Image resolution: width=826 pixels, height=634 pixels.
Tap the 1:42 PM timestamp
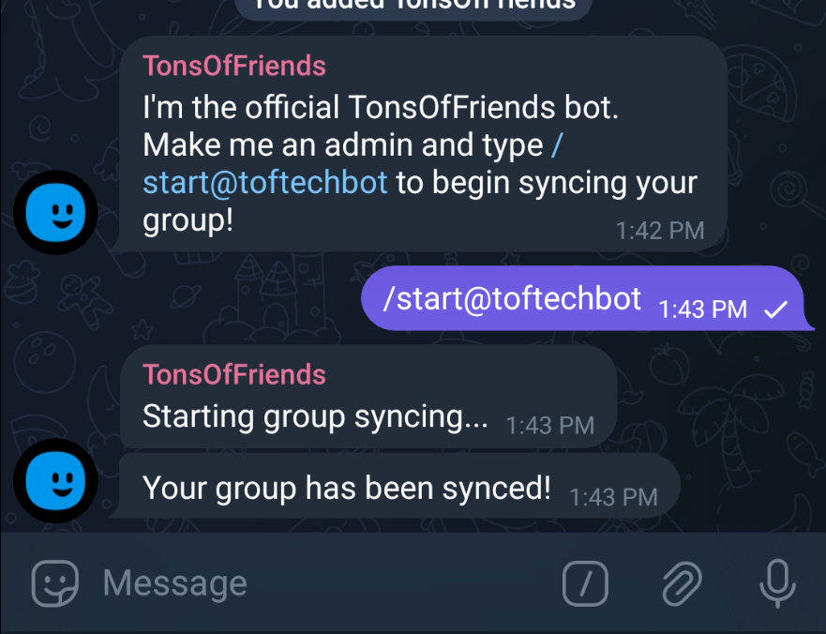[x=659, y=231]
